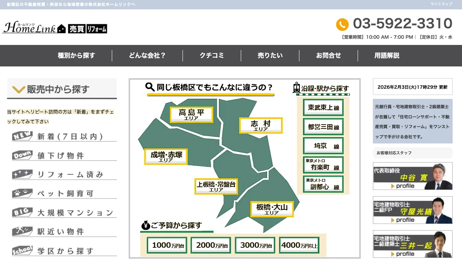This screenshot has height=263, width=462.
Task: Open the お問合せ menu item
Action: click(329, 55)
